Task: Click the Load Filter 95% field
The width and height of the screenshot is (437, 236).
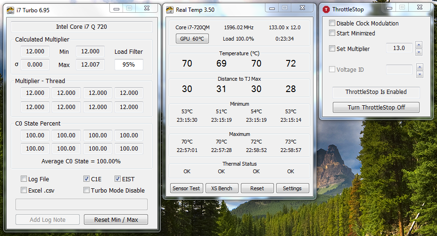Action: (x=129, y=65)
